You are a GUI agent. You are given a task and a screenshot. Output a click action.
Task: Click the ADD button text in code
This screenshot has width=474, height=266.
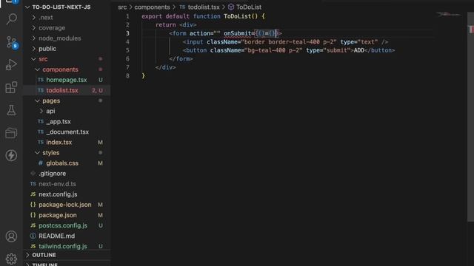(358, 50)
